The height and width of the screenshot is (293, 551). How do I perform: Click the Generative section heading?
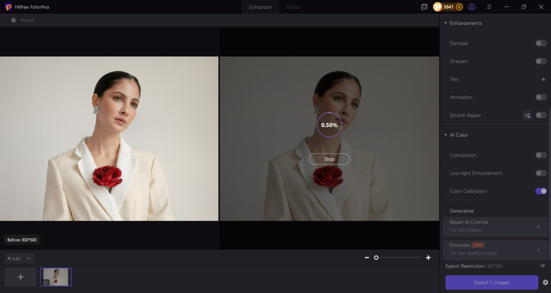coord(461,211)
